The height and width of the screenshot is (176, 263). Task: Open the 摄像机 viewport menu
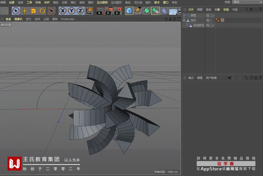click(18, 19)
